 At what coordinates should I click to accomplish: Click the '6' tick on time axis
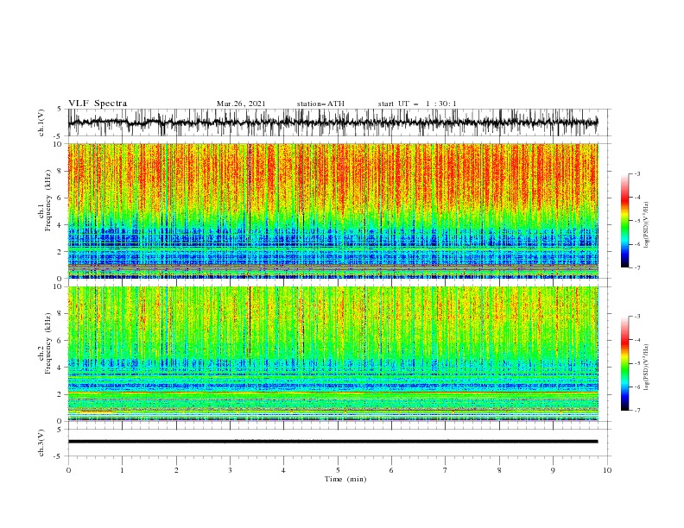click(391, 470)
